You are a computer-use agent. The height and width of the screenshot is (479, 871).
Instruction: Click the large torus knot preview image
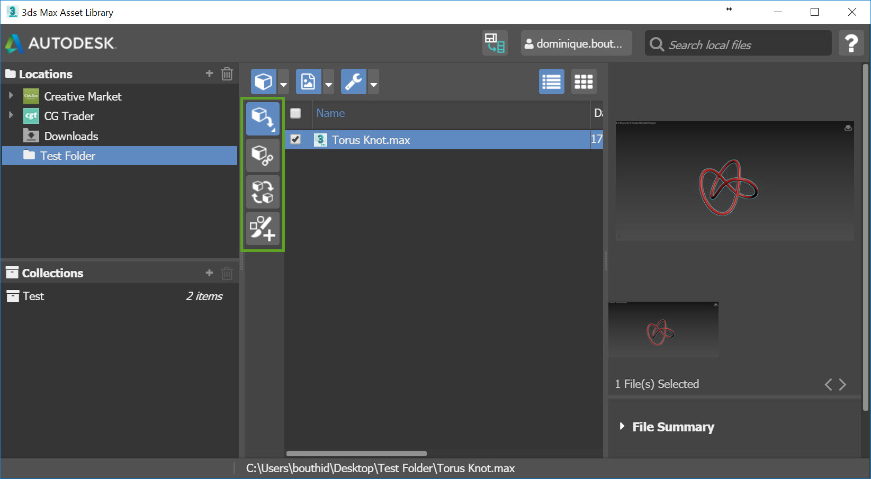(734, 181)
